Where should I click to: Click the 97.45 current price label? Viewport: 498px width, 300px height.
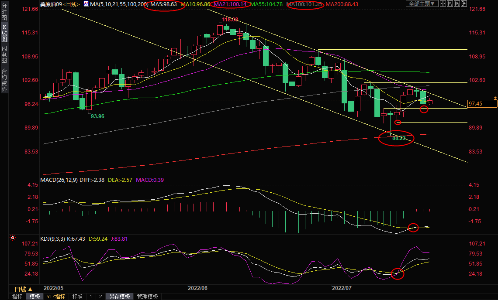tap(480, 103)
